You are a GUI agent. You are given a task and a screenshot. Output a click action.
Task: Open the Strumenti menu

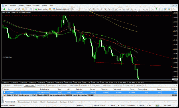36,5
